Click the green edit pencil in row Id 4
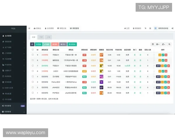The height and width of the screenshot is (140, 175). (165, 77)
